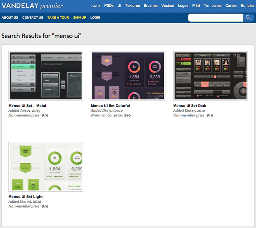The image size is (256, 228).
Task: Go to the Login page
Action: coord(95,17)
